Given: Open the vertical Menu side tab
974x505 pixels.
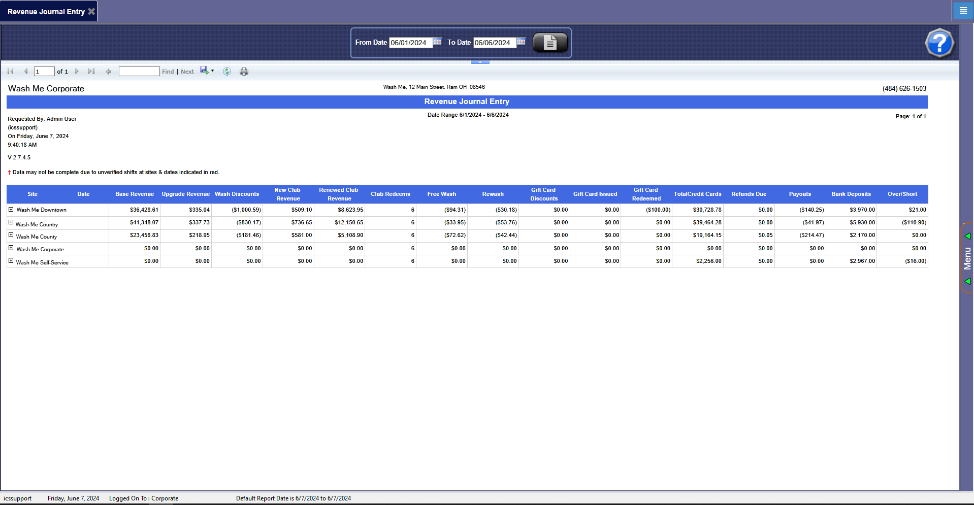Looking at the screenshot, I should tap(967, 258).
